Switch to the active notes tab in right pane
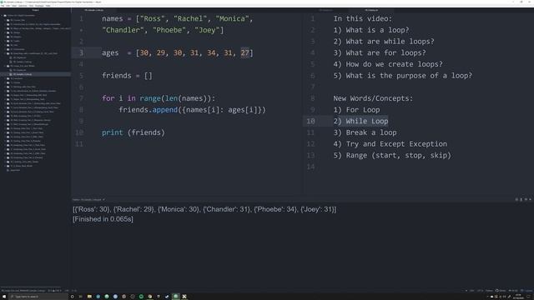The width and height of the screenshot is (534, 300). (x=371, y=10)
